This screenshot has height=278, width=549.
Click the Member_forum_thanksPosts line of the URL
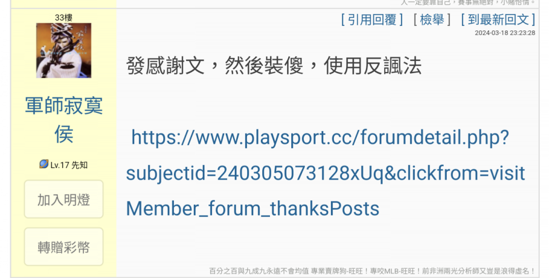point(253,209)
